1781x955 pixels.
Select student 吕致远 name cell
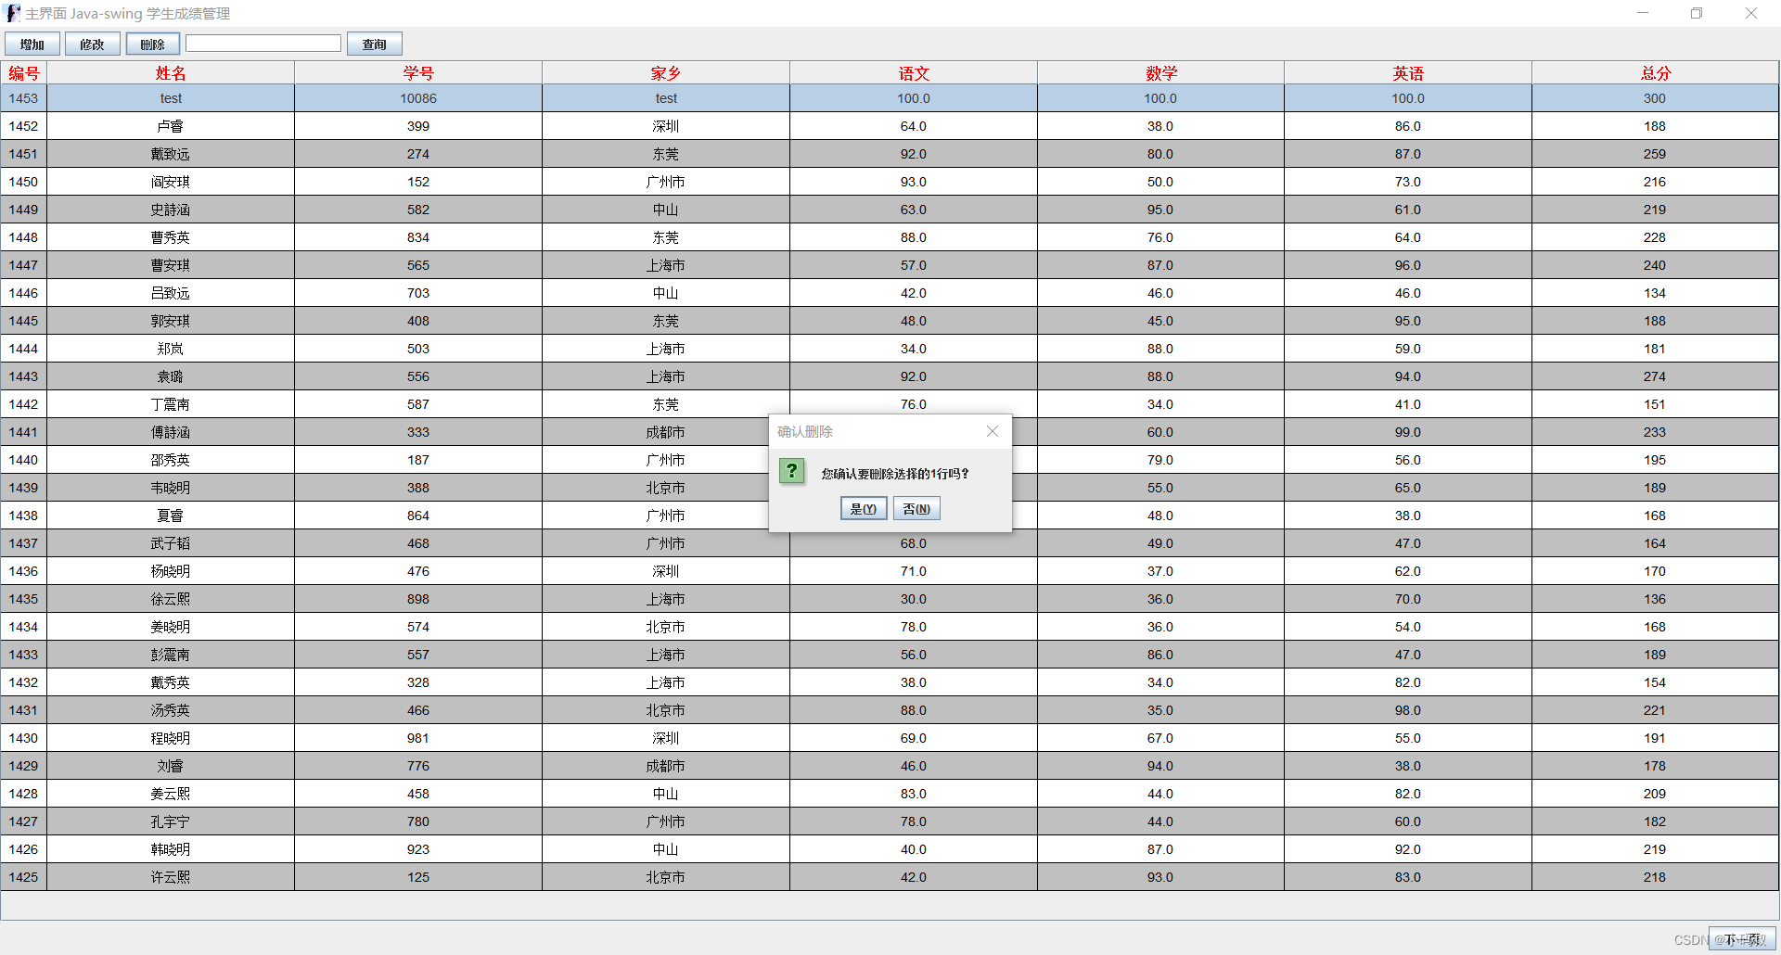click(171, 293)
